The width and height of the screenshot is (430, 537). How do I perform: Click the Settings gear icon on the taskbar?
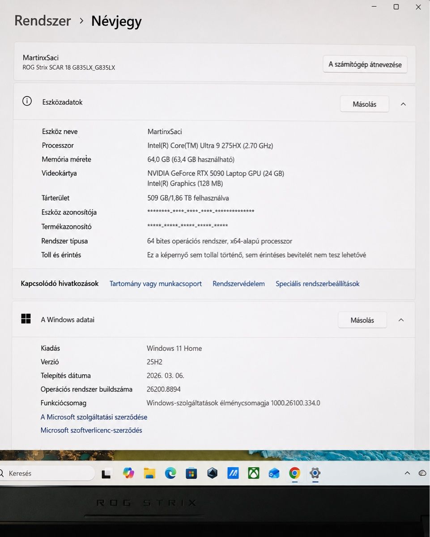pos(315,473)
